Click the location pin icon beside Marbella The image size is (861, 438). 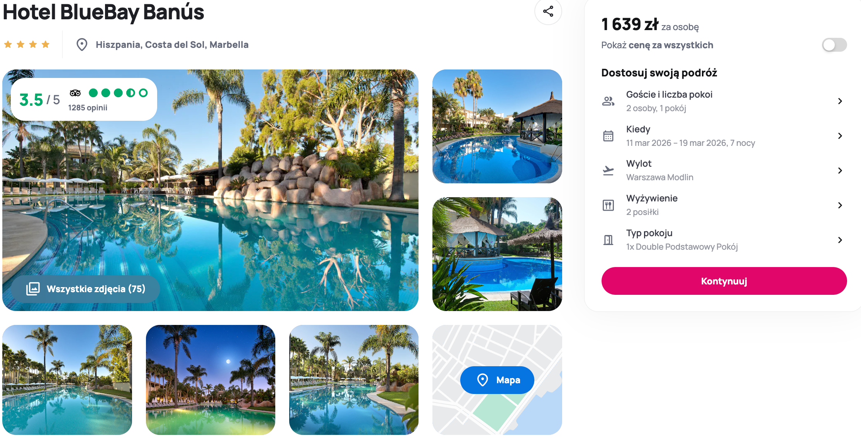click(x=82, y=45)
